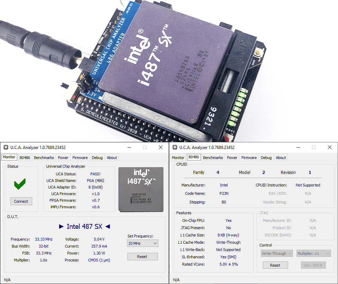The width and height of the screenshot is (338, 284).
Task: Click the Yes (SMI) SL-Enhanced value
Action: 228,257
